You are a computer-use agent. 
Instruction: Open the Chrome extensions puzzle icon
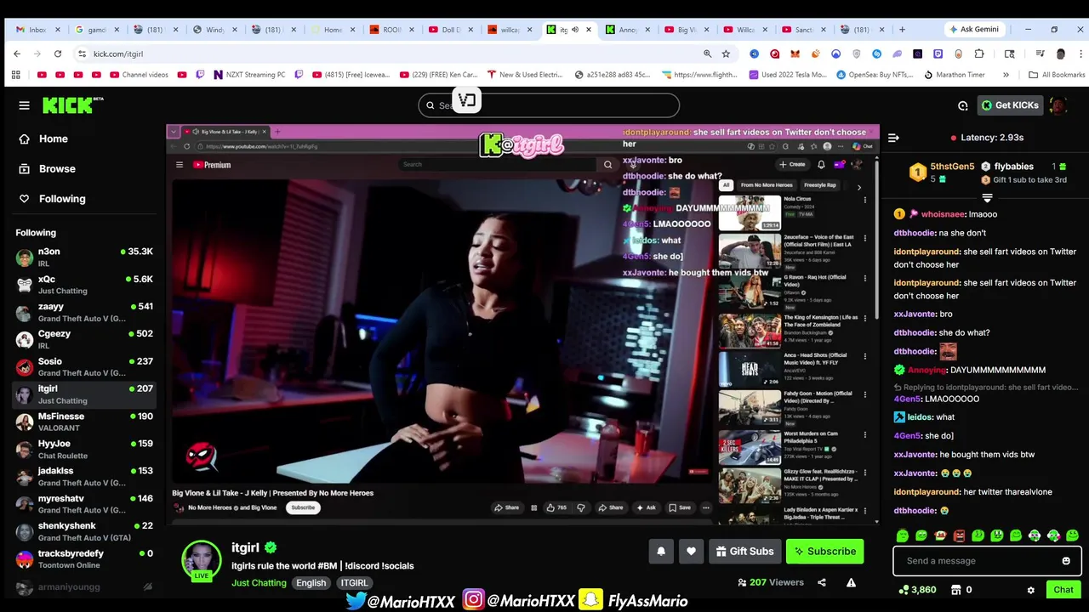pos(979,54)
